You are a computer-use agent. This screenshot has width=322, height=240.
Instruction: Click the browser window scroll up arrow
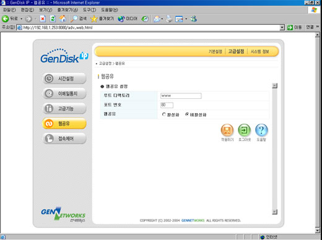tap(318, 35)
